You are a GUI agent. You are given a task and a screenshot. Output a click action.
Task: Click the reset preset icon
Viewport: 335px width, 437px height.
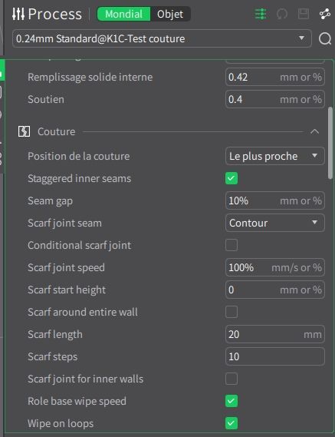tap(282, 14)
